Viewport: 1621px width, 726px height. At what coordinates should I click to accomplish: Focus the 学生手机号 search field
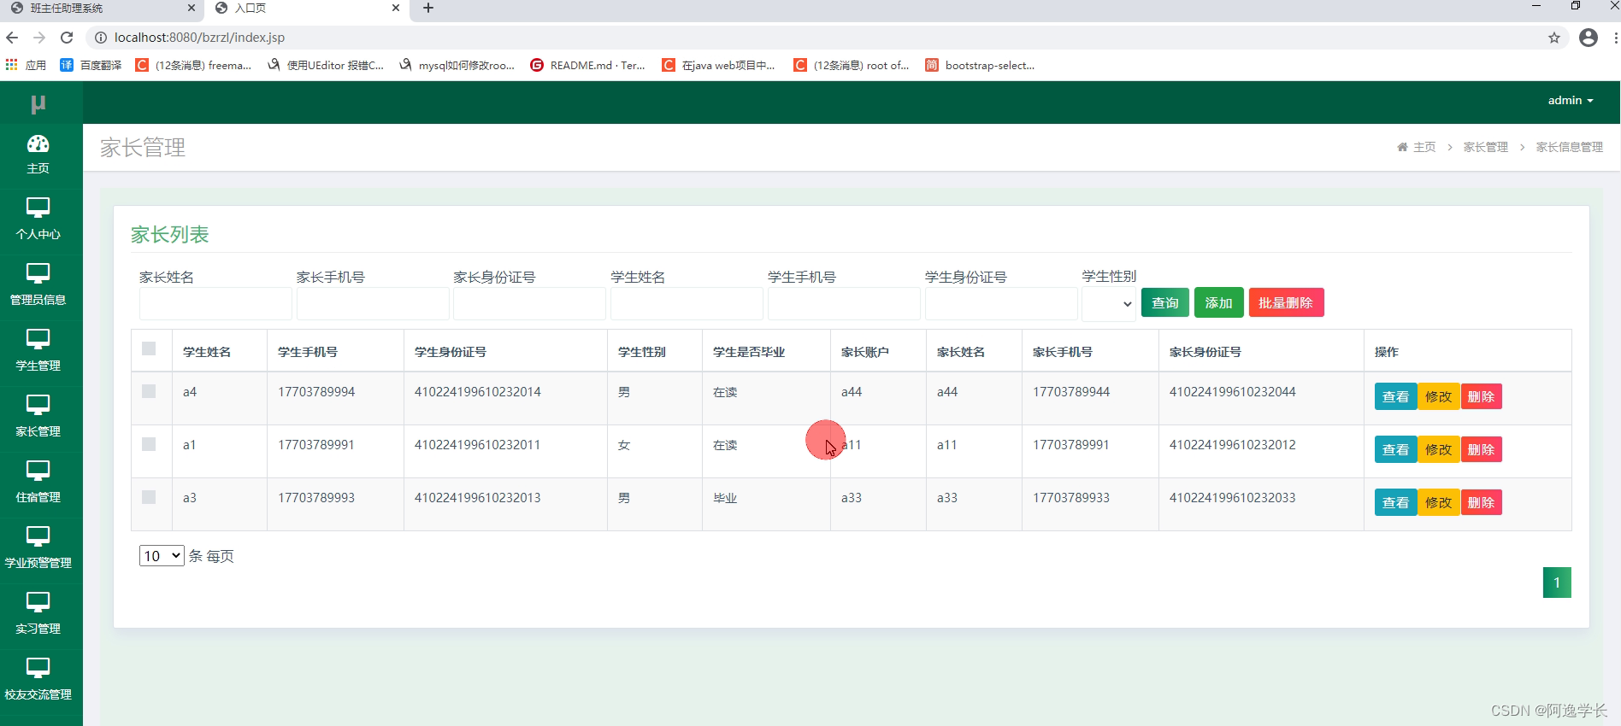coord(844,303)
